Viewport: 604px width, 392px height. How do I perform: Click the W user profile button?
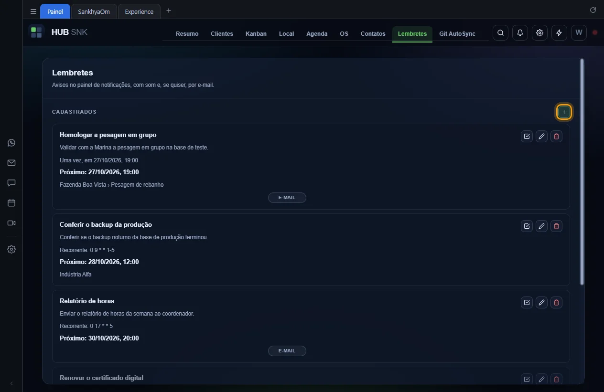579,33
